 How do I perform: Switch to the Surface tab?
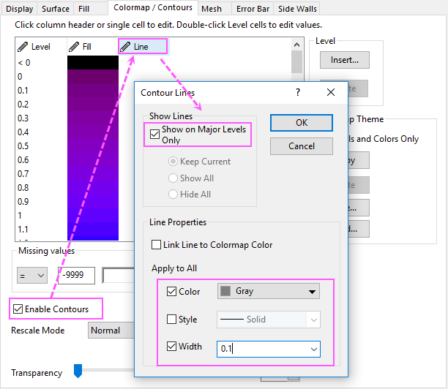click(56, 9)
